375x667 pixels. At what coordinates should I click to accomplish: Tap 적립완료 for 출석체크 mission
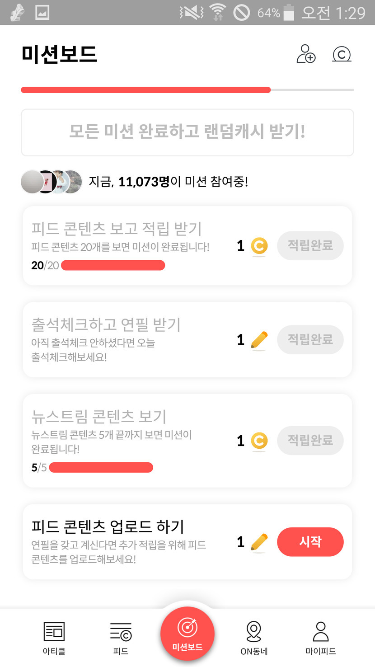click(x=310, y=339)
